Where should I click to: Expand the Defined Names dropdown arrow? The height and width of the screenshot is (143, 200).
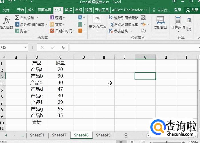(98, 31)
